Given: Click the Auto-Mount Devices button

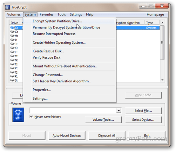Looking at the screenshot, I should tap(67, 136).
